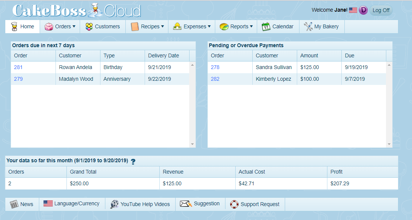Open My Bakery tools icon

pyautogui.click(x=308, y=26)
